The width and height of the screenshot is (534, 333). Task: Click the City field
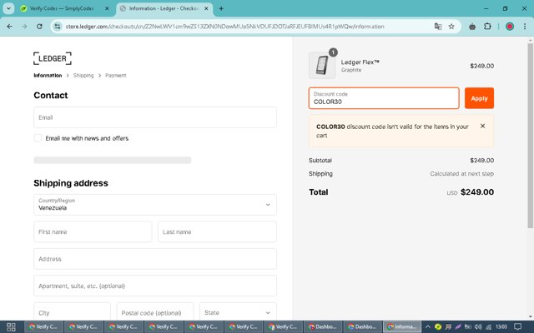click(x=73, y=311)
